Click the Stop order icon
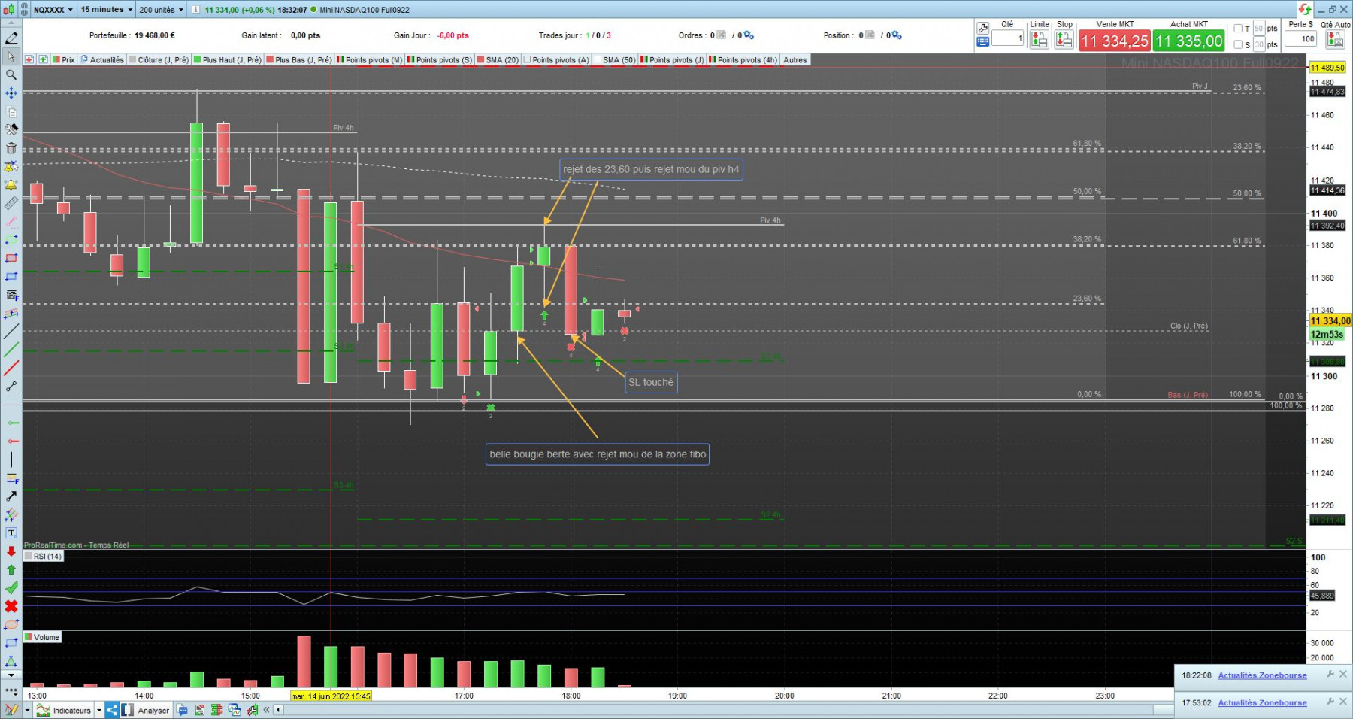Viewport: 1353px width, 719px height. click(1064, 40)
